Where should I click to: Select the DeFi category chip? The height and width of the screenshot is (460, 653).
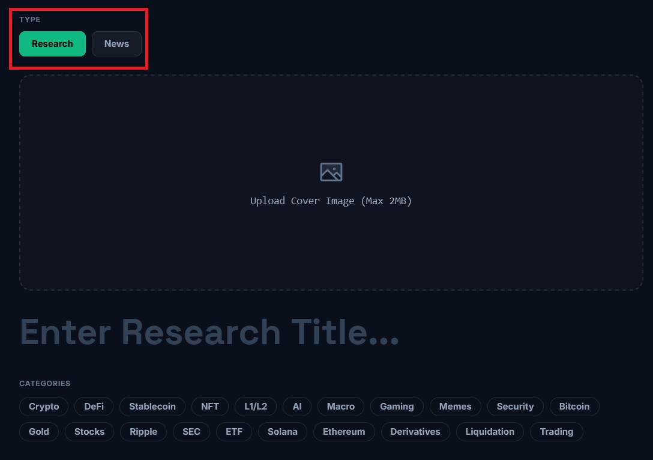pos(94,407)
